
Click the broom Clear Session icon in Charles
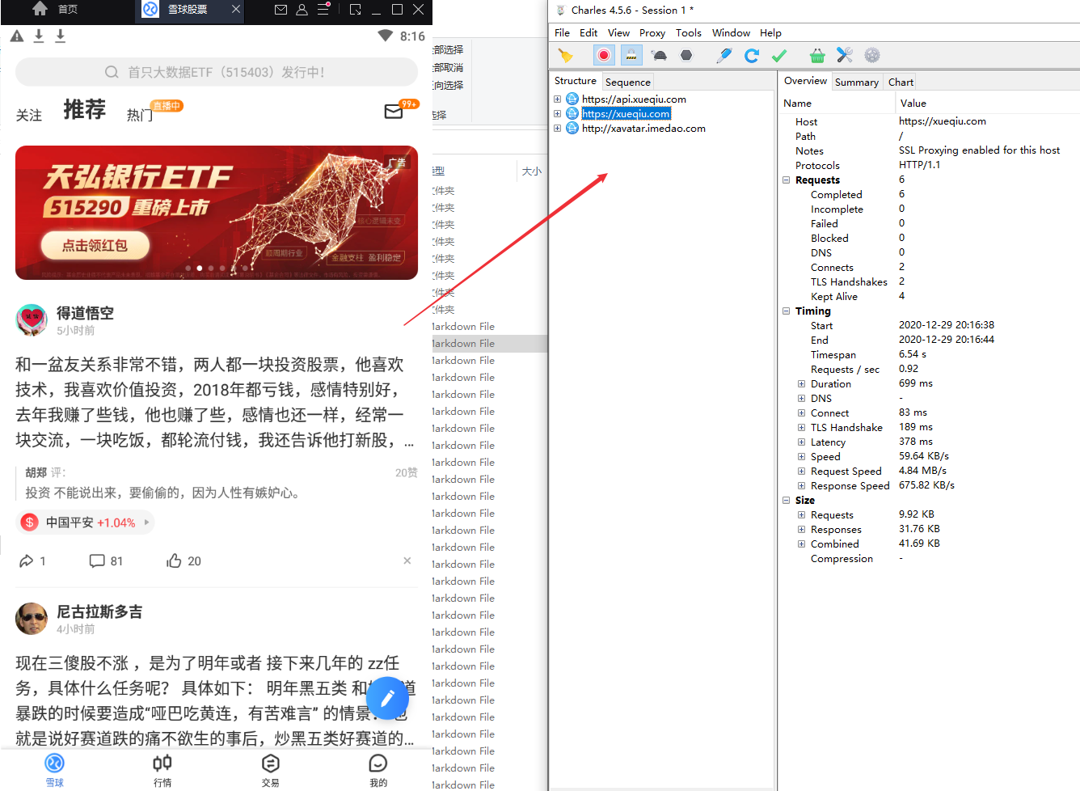[566, 55]
